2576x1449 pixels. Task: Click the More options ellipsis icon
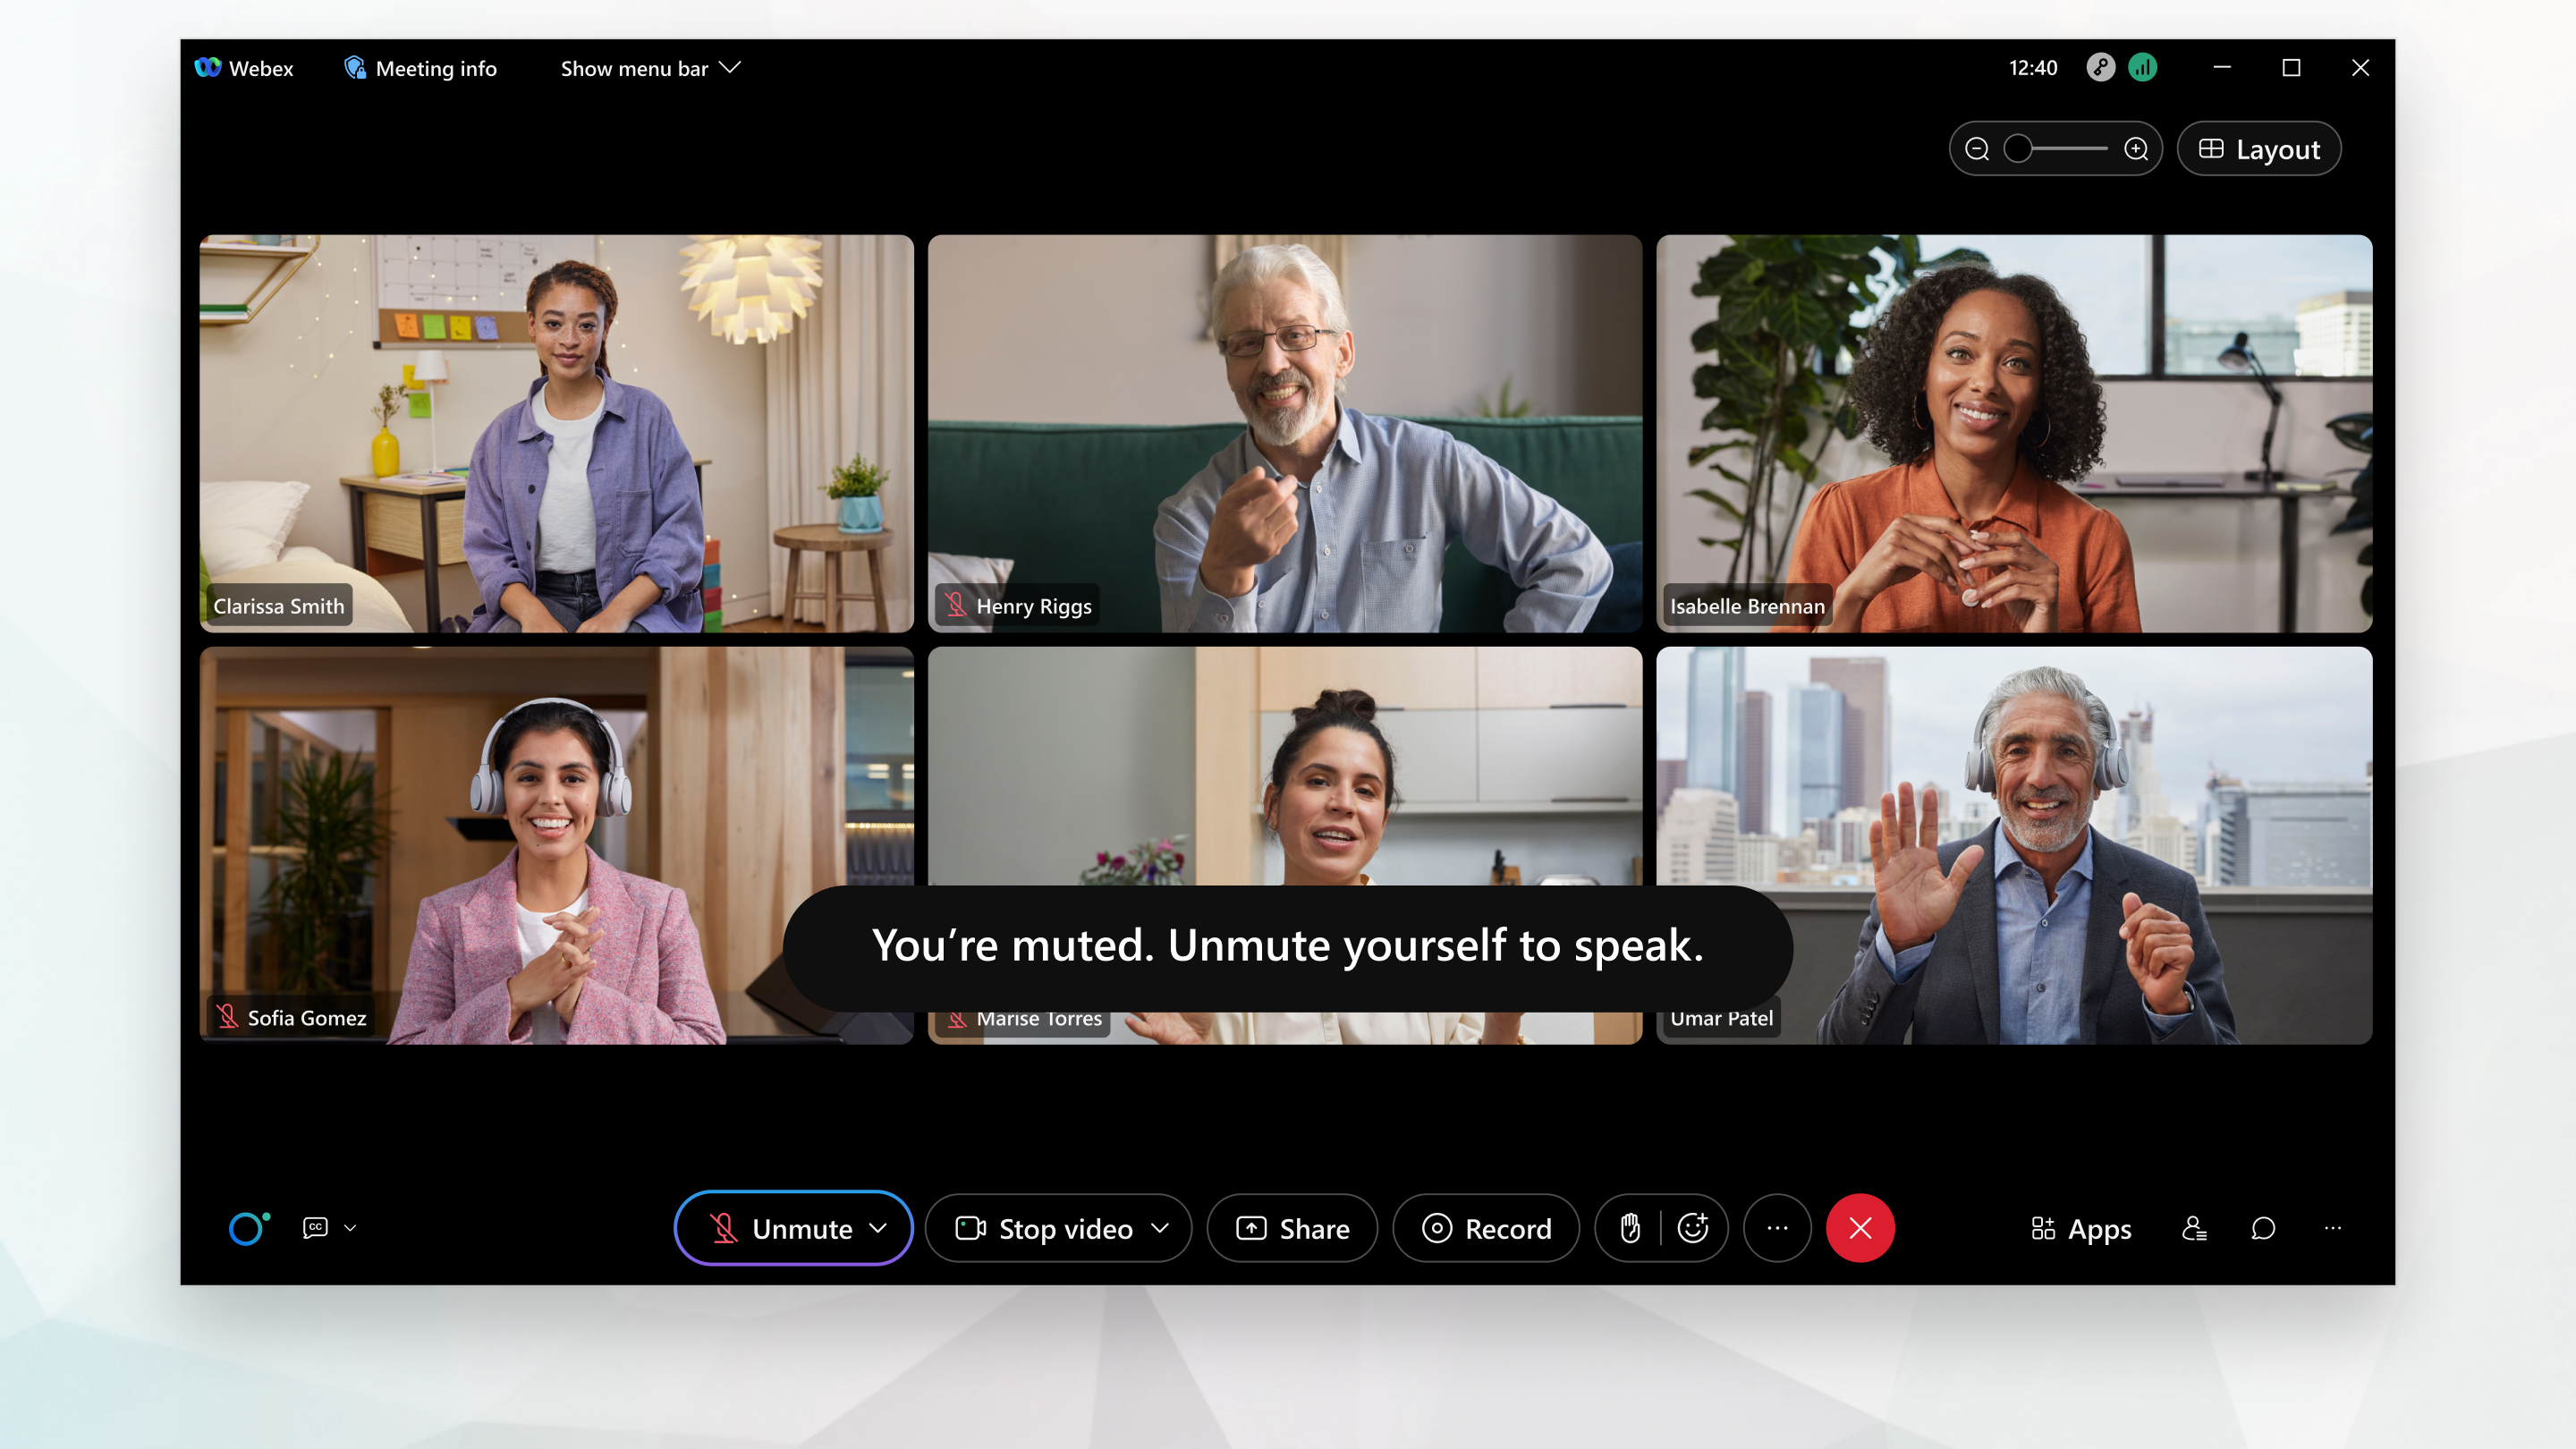coord(1776,1226)
